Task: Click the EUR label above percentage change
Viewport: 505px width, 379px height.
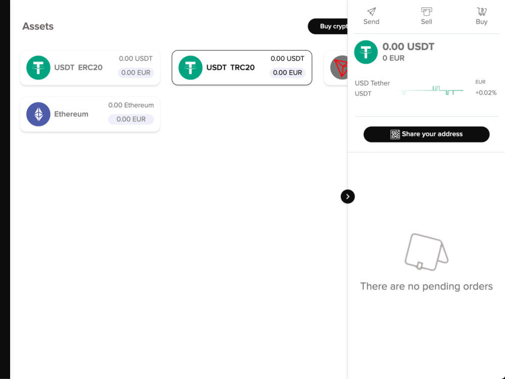Action: click(x=480, y=82)
